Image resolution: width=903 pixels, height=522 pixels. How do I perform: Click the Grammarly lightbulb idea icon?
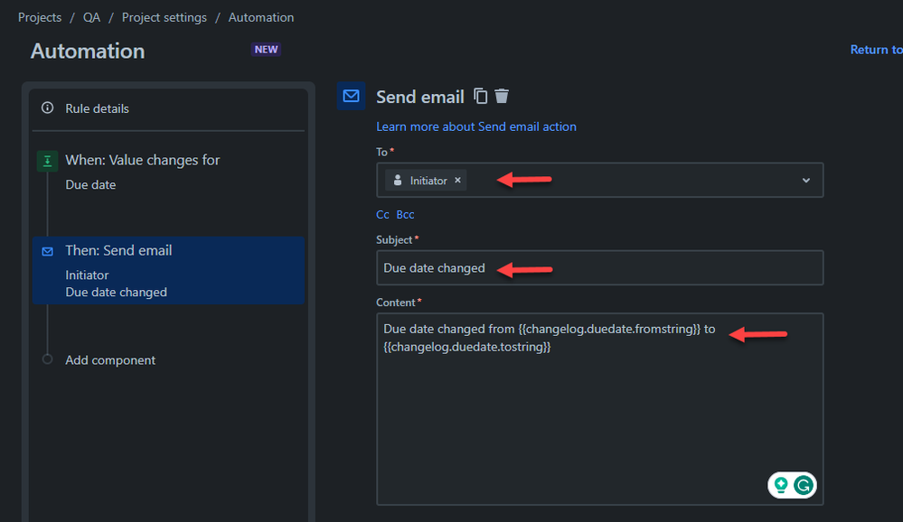pyautogui.click(x=780, y=485)
